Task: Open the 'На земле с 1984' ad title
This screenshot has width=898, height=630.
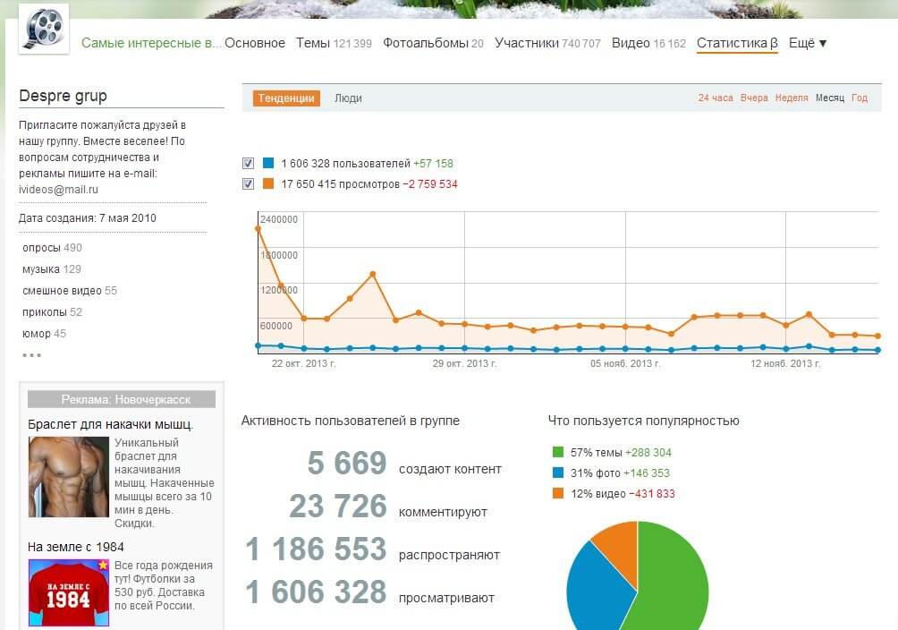Action: point(76,547)
